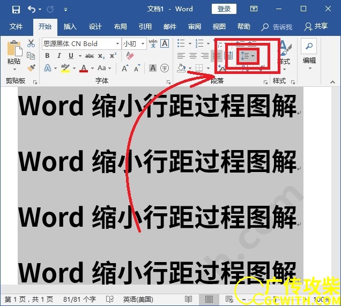Open the ribbon display options icon
Viewport: 341px width, 306px height.
point(254,9)
